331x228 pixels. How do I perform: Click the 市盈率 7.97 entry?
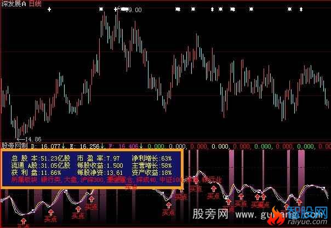[98, 158]
